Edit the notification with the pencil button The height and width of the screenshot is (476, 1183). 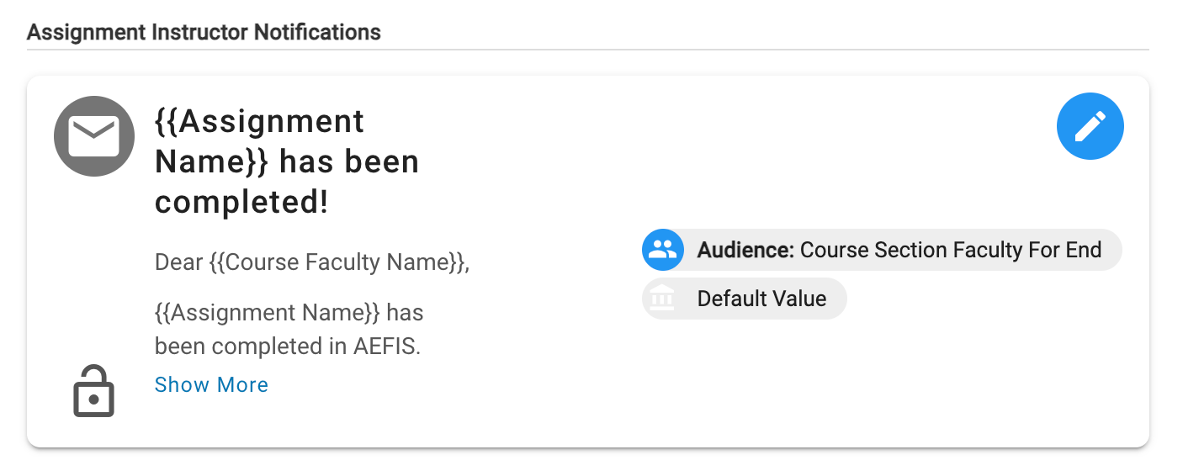[1090, 126]
